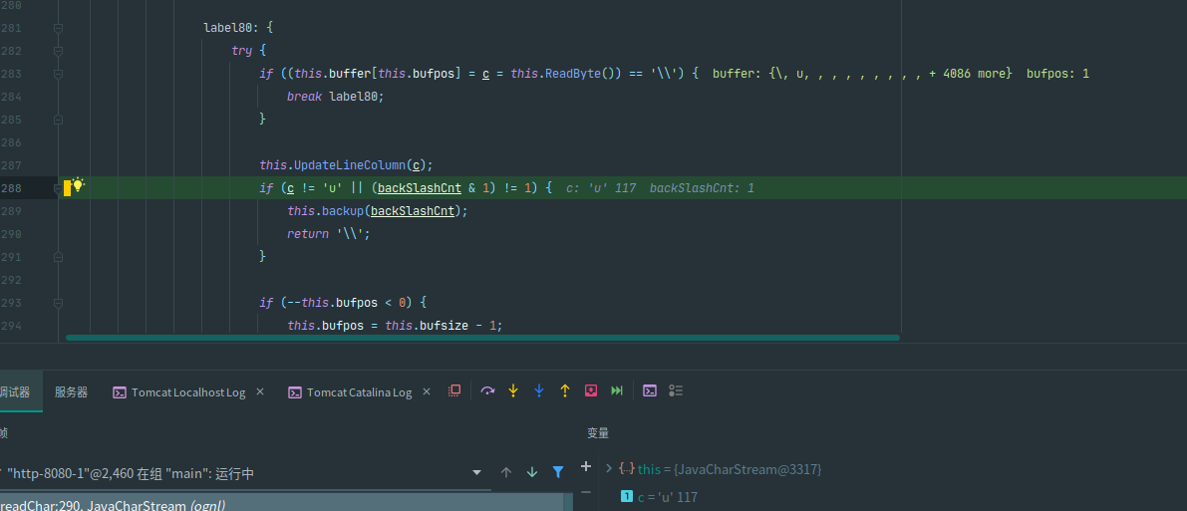Open the thread selector dropdown for http-8080-1
The height and width of the screenshot is (511, 1187).
click(x=476, y=472)
